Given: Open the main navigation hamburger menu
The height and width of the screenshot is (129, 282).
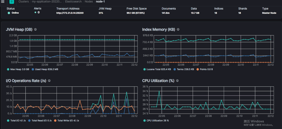Looking at the screenshot, I should [3, 2].
